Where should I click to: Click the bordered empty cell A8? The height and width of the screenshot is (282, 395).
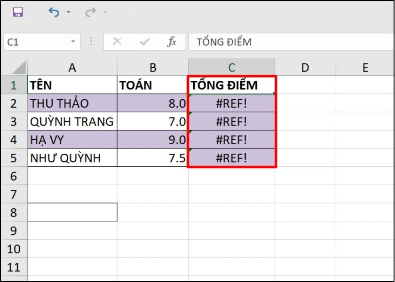tap(72, 212)
